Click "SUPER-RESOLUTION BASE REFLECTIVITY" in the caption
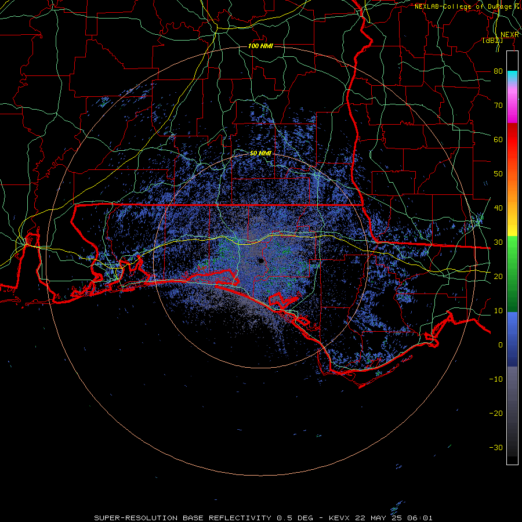522x522 pixels. (183, 518)
